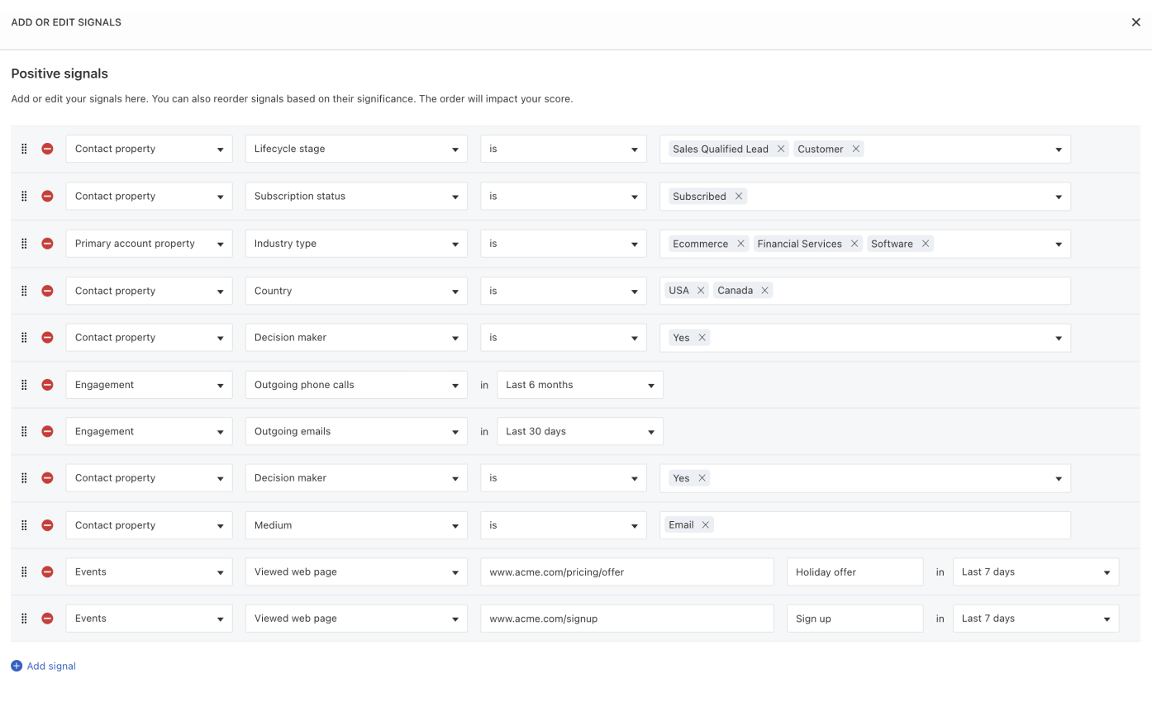Image resolution: width=1152 pixels, height=702 pixels.
Task: Click the www.acme.com/pricing/offer URL field
Action: (x=626, y=572)
